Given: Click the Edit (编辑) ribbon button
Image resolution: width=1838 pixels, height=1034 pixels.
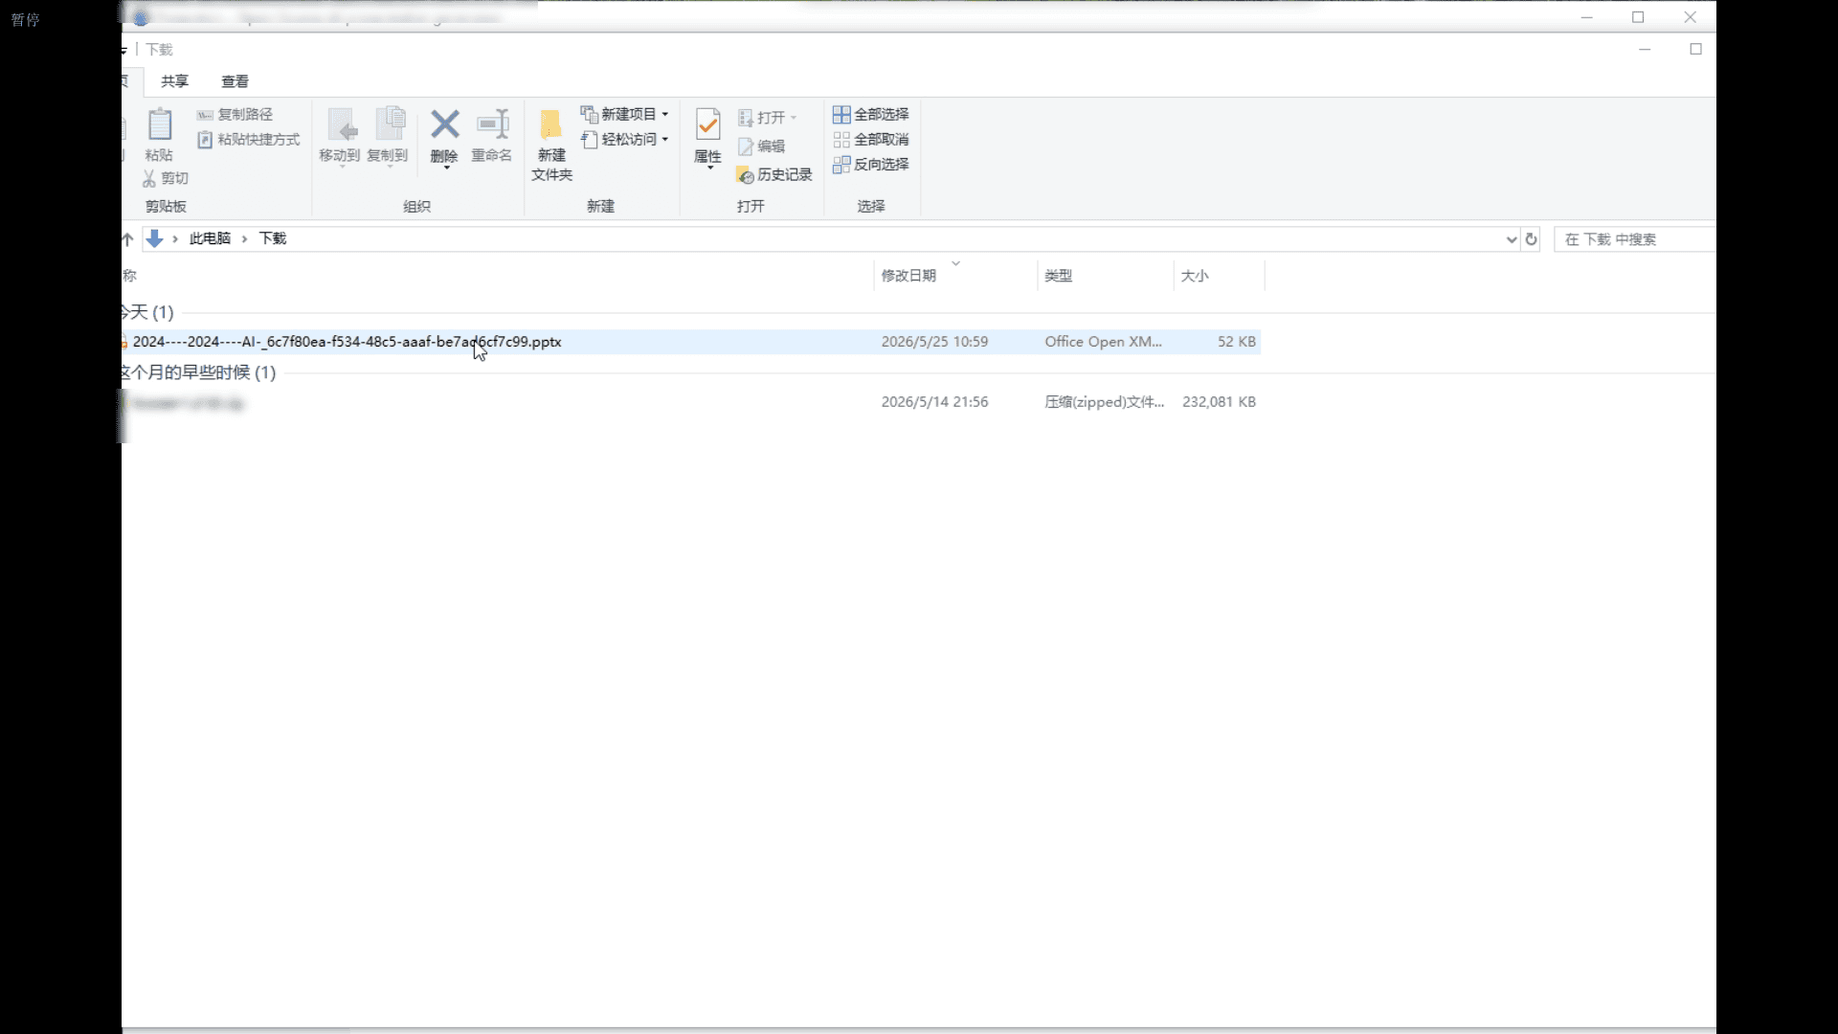Looking at the screenshot, I should [x=761, y=146].
